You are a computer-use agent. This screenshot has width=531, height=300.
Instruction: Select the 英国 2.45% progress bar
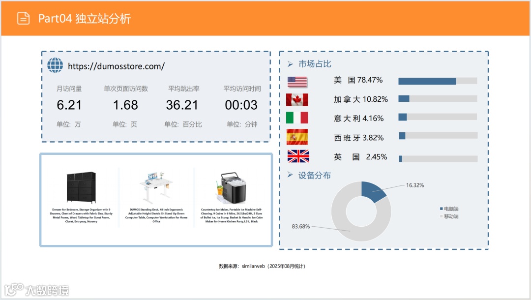click(438, 159)
